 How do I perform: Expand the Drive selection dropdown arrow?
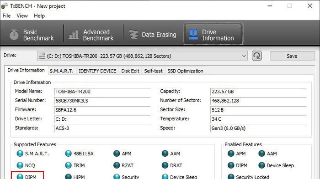pos(244,56)
